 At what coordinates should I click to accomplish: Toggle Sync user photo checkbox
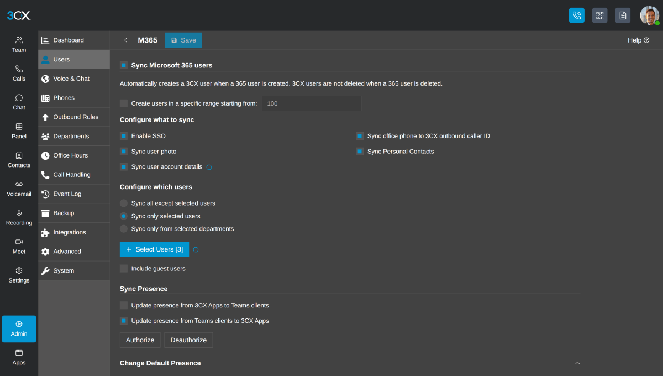click(124, 152)
